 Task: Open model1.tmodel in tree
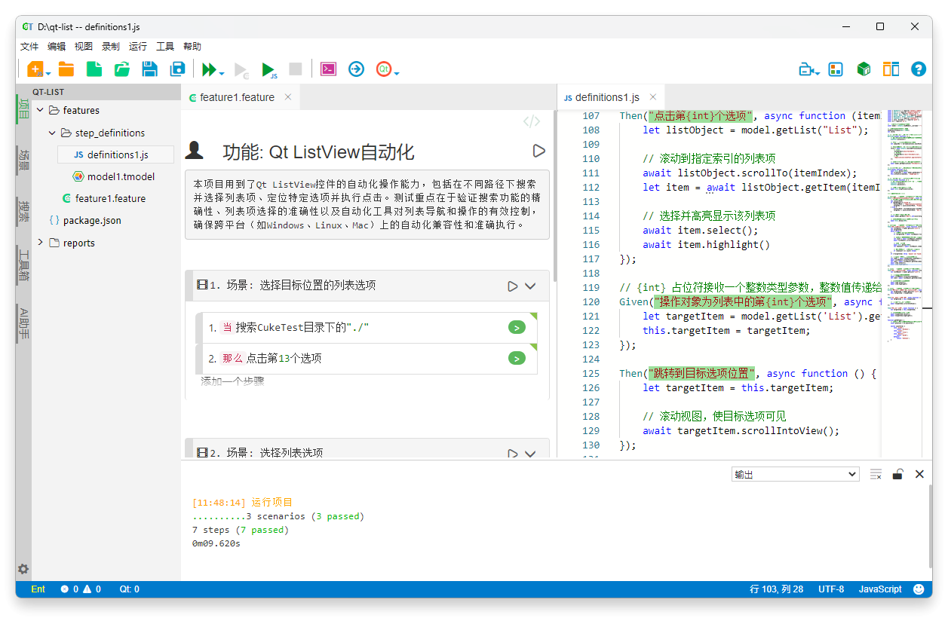[x=113, y=176]
